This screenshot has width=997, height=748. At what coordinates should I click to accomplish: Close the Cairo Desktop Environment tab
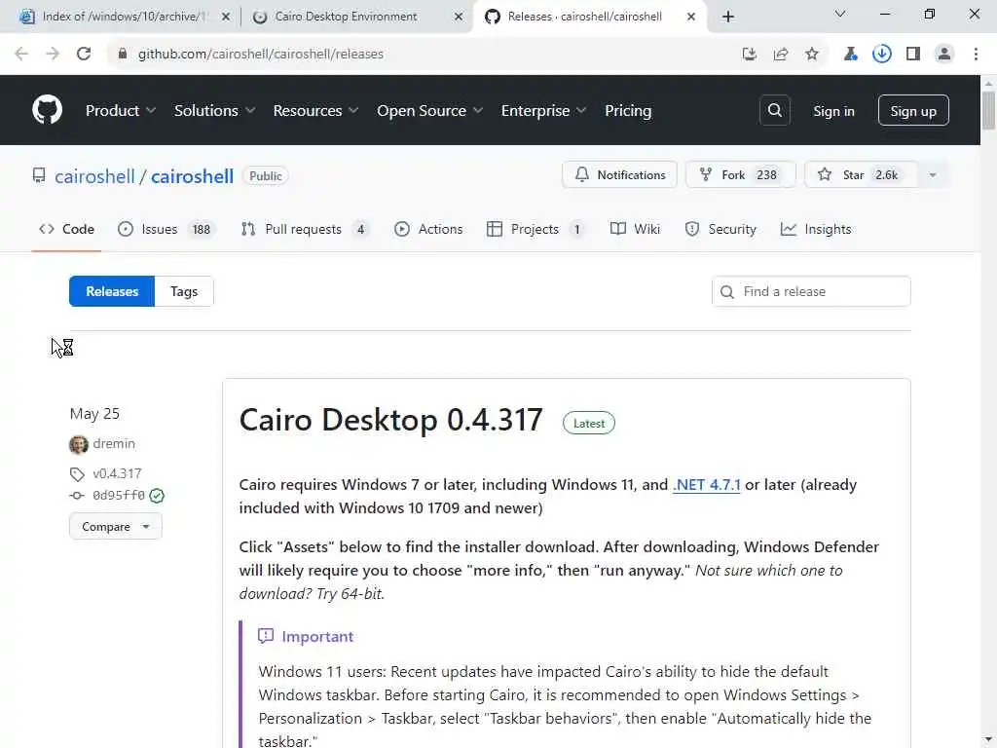[x=459, y=17]
